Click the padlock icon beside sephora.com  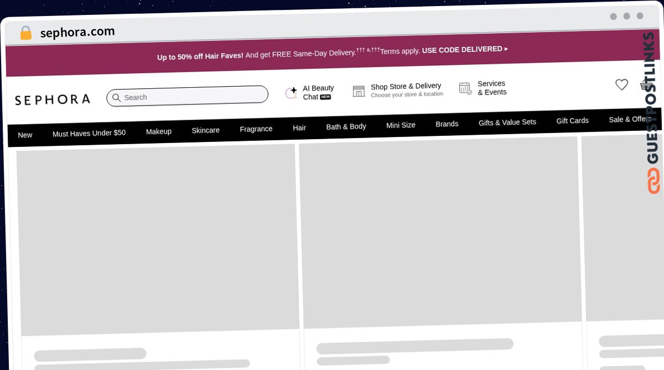(x=25, y=33)
